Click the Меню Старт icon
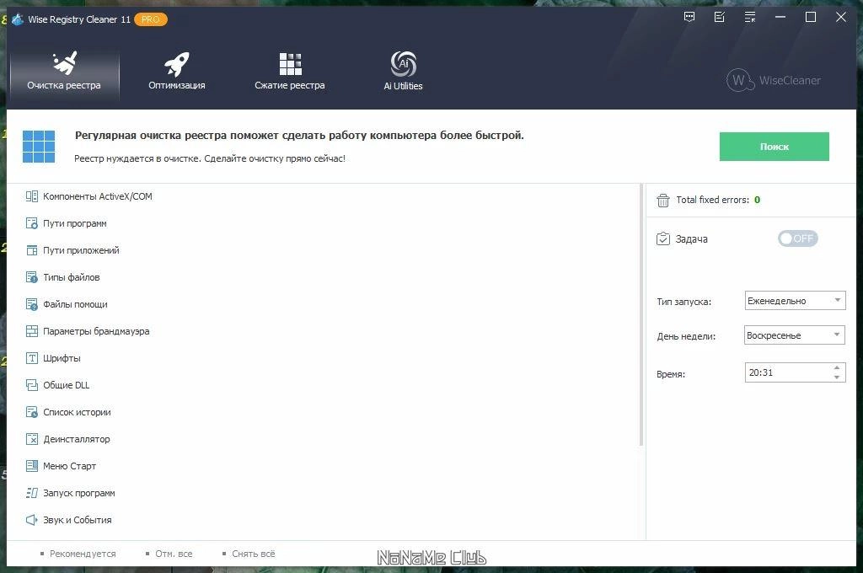 coord(32,466)
